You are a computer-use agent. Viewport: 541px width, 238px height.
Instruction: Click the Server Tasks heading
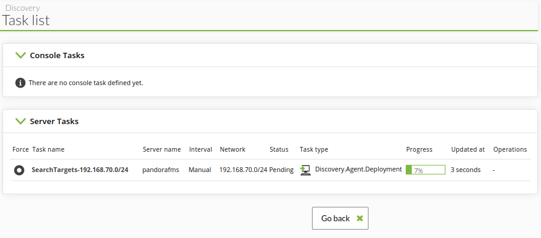pyautogui.click(x=54, y=122)
